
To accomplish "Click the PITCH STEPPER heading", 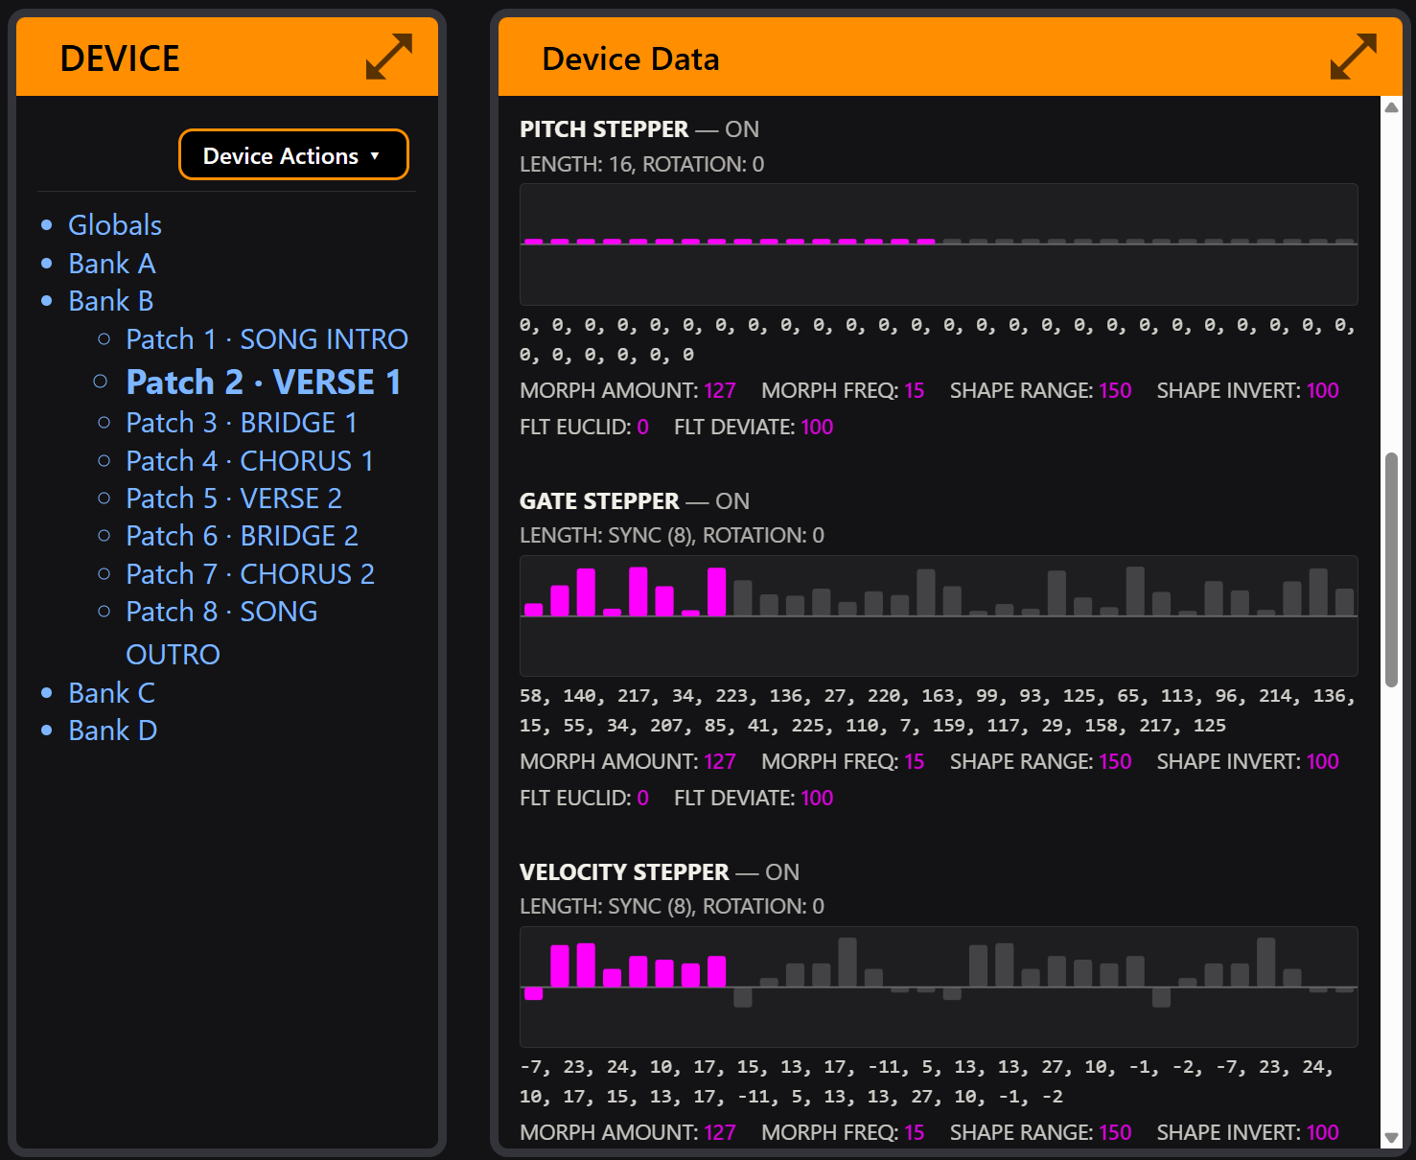I will (604, 128).
